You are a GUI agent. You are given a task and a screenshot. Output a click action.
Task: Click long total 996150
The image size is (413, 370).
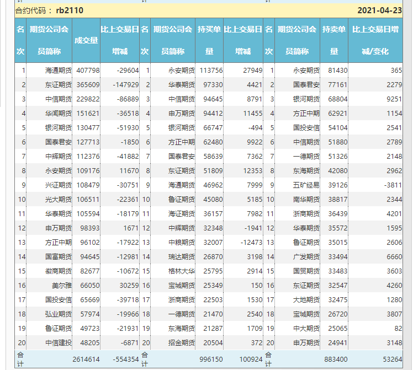pos(211,360)
